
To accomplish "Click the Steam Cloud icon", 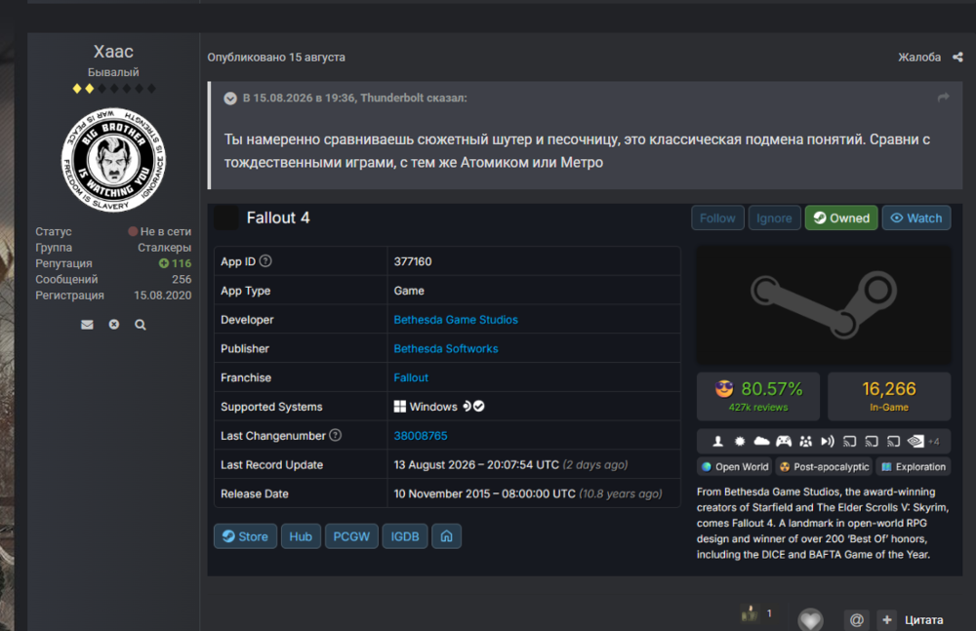I will coord(761,441).
